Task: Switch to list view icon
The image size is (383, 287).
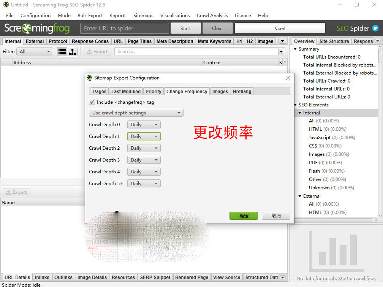Action: click(62, 52)
